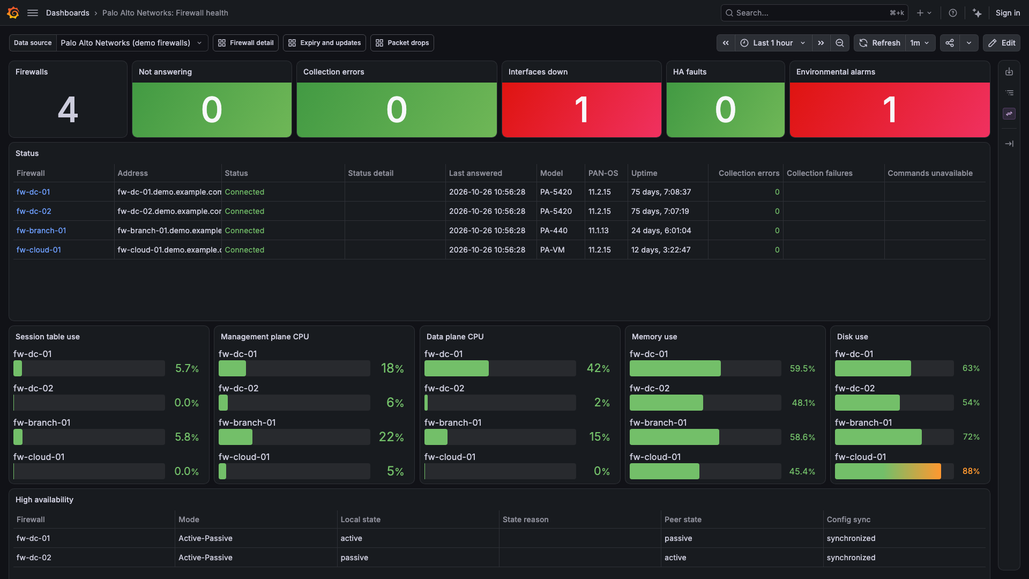This screenshot has height=579, width=1029.
Task: Click the Session table use panel title
Action: [48, 337]
